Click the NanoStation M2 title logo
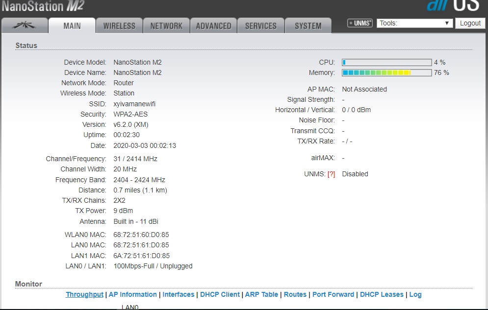The width and height of the screenshot is (488, 310). 43,6
